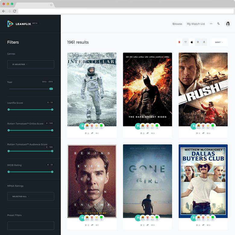Open the three-dot more menu
The image size is (235, 235).
click(211, 24)
